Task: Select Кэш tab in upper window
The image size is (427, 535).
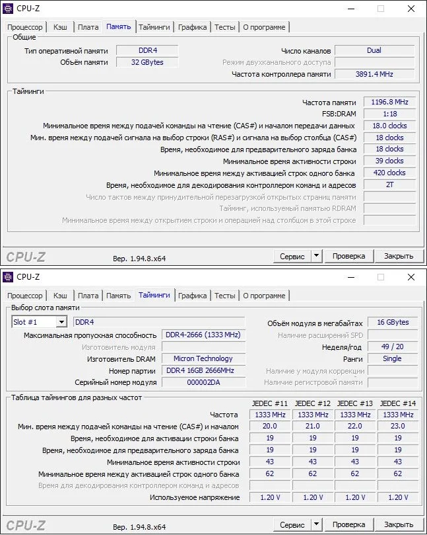Action: [x=60, y=27]
